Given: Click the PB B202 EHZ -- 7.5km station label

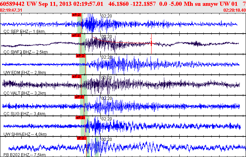Looking at the screenshot, I should coord(24,155).
